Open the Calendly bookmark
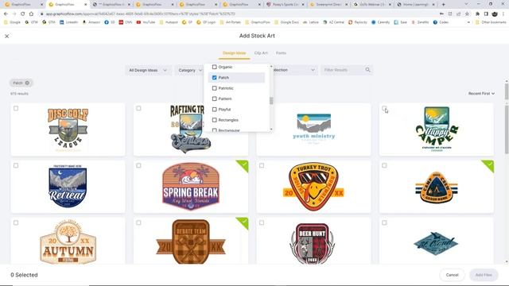This screenshot has height=286, width=509. (x=380, y=22)
